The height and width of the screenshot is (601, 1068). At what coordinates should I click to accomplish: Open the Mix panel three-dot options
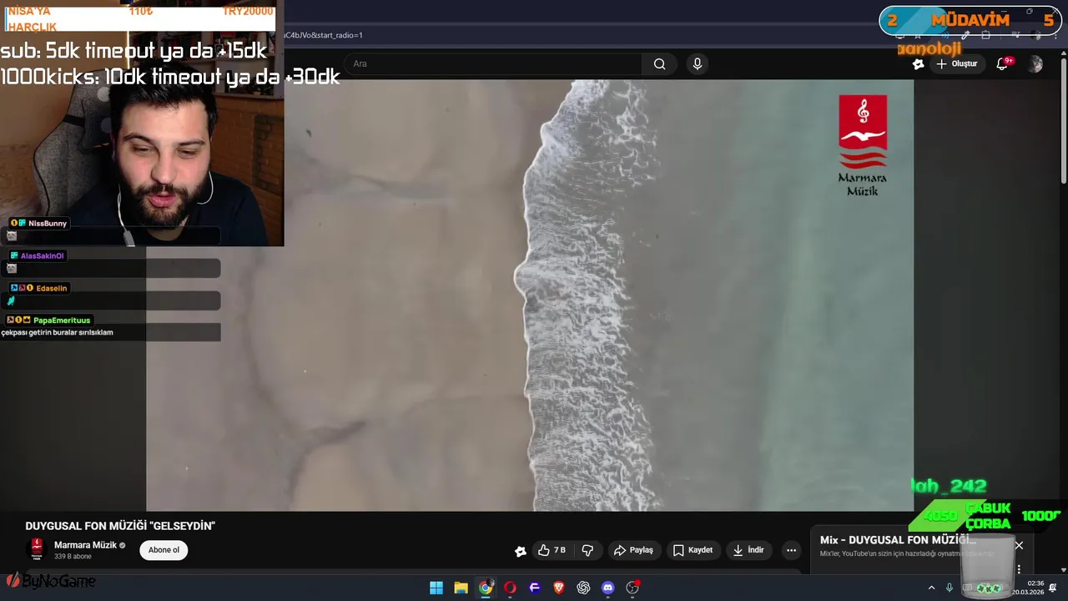[x=1019, y=569]
